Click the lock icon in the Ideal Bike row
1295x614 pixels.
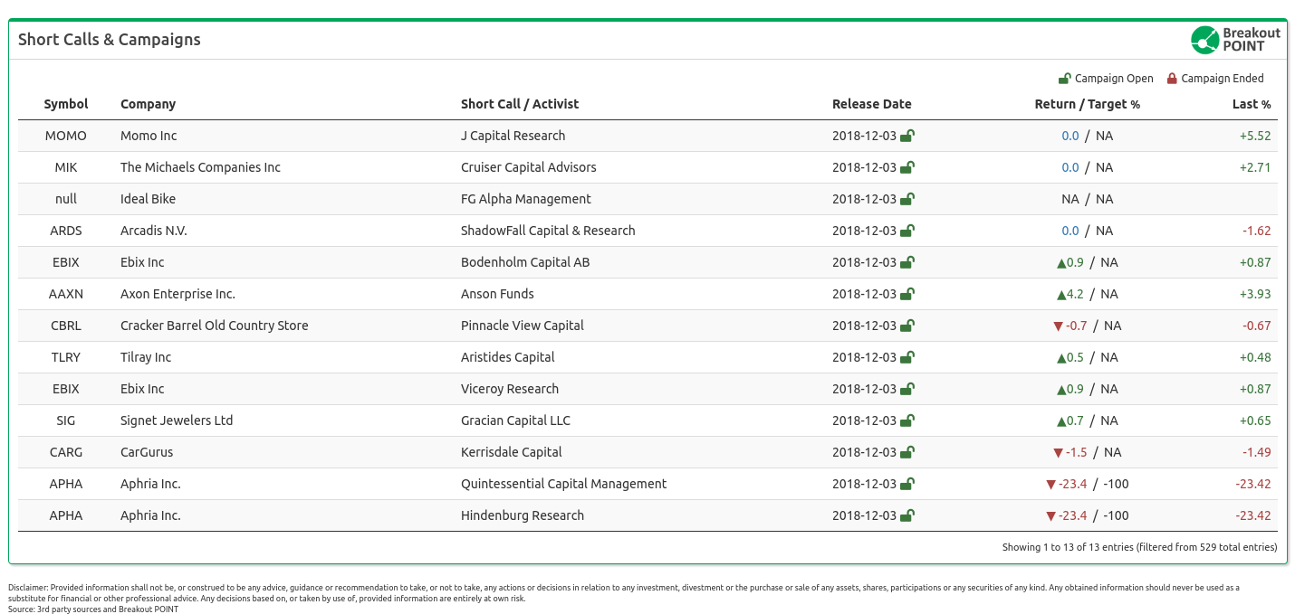pos(907,199)
